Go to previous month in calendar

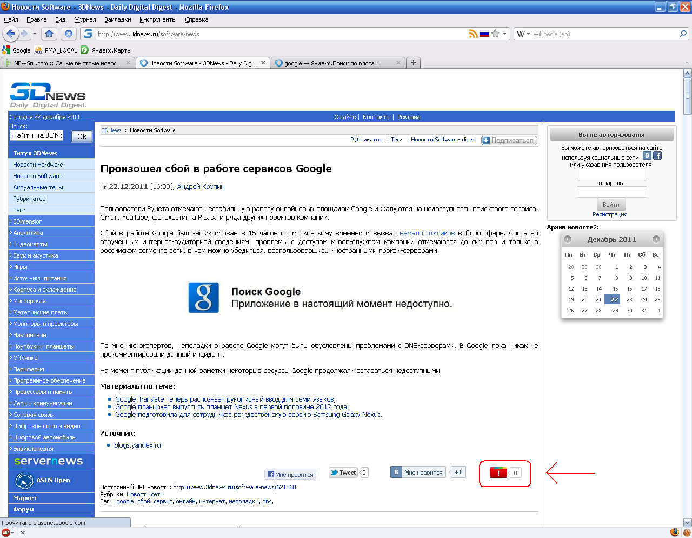point(568,239)
